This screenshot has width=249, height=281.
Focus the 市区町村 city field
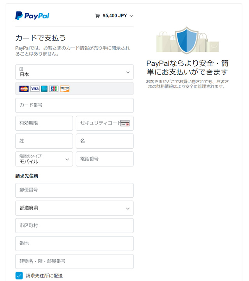[74, 226]
